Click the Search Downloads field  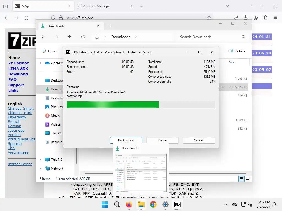coord(212,37)
